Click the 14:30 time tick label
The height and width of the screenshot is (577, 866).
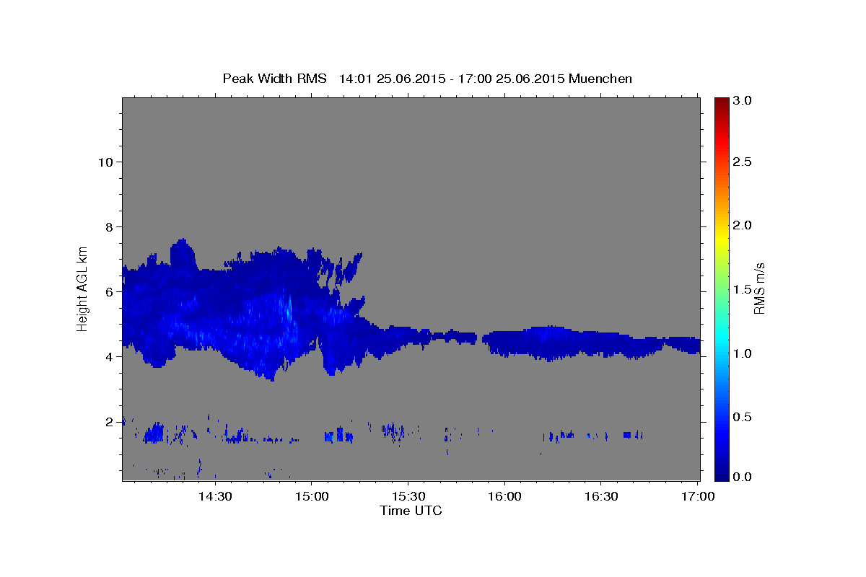214,497
